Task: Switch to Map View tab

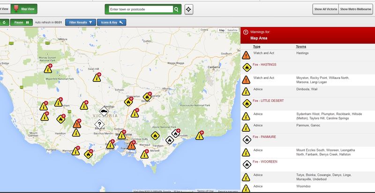Action: coord(24,9)
